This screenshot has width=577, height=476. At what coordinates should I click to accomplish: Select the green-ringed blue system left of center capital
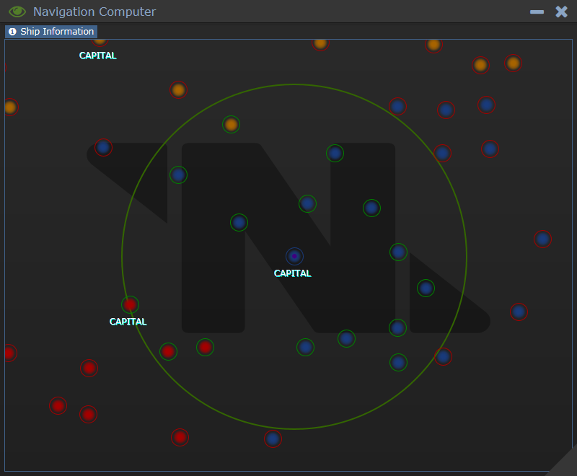click(239, 223)
